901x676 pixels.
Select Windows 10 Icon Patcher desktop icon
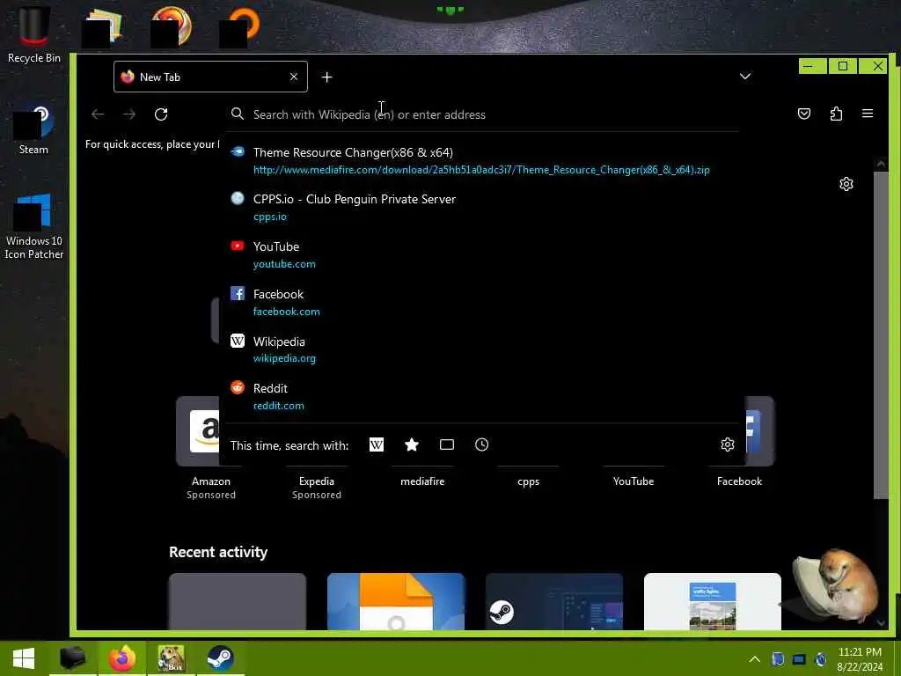click(x=34, y=226)
